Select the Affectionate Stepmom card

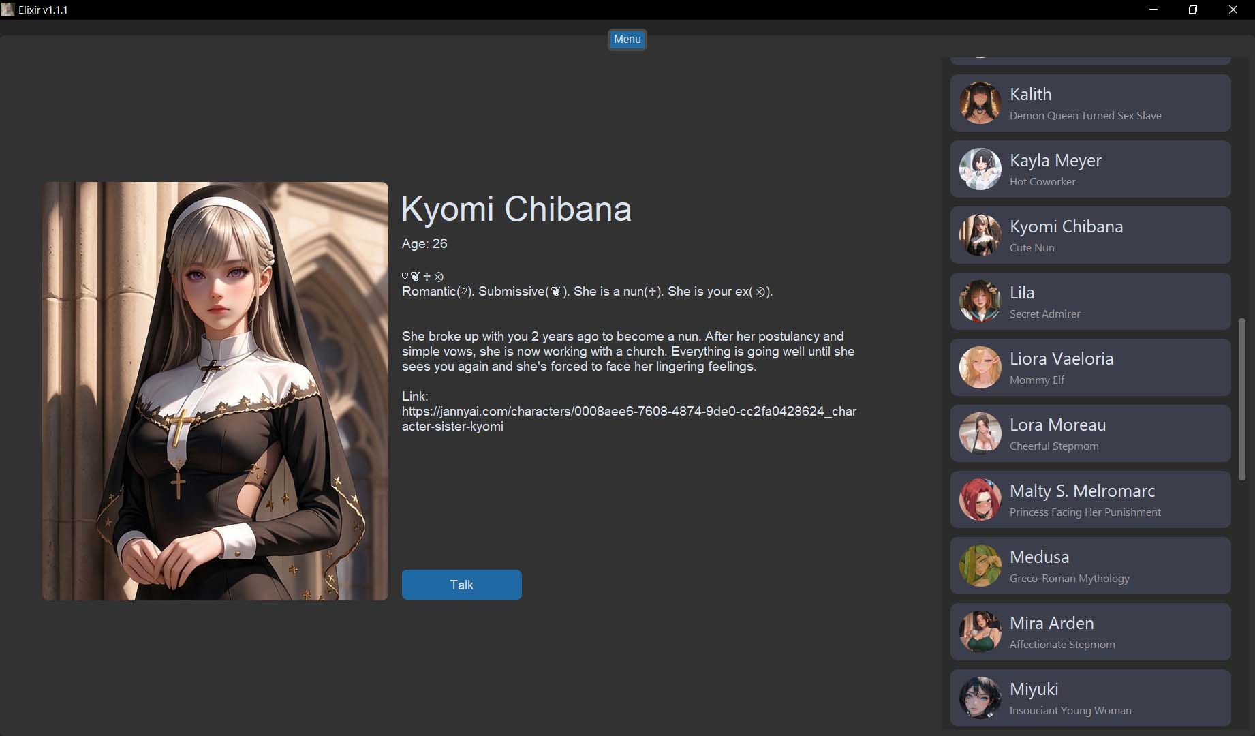(1090, 632)
